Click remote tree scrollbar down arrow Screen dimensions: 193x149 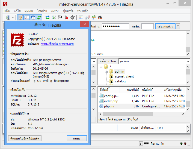tap(188, 82)
